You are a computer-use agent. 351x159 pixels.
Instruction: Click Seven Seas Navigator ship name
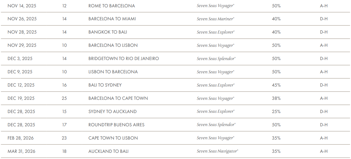[217, 151]
